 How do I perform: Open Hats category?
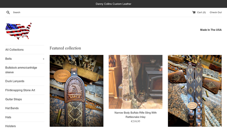click(8, 117)
